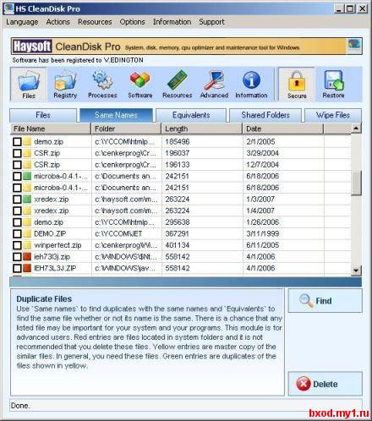372x421 pixels.
Task: Click the scroll down arrow of file list
Action: 356,271
